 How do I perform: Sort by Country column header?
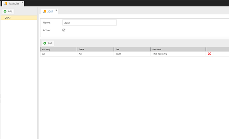click(58, 49)
